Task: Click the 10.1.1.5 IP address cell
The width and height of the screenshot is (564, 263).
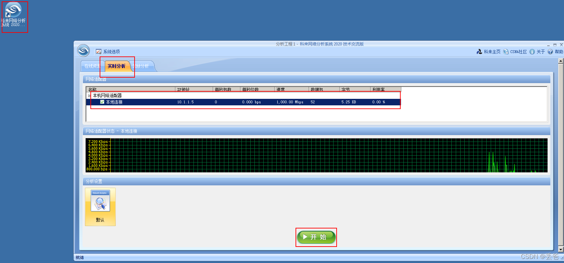Action: (185, 102)
